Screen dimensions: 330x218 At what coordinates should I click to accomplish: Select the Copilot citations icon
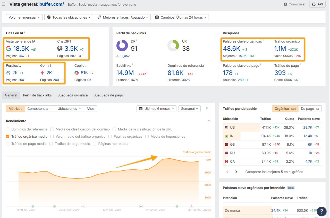pos(76,73)
